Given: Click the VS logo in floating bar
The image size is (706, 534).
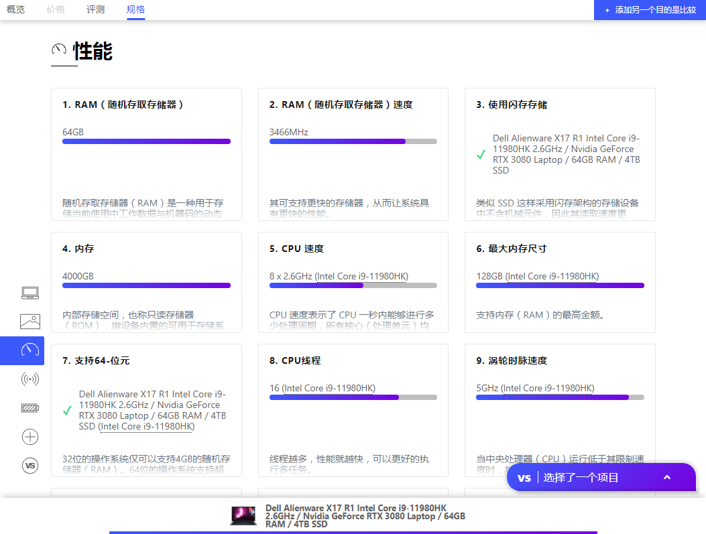Looking at the screenshot, I should (524, 478).
